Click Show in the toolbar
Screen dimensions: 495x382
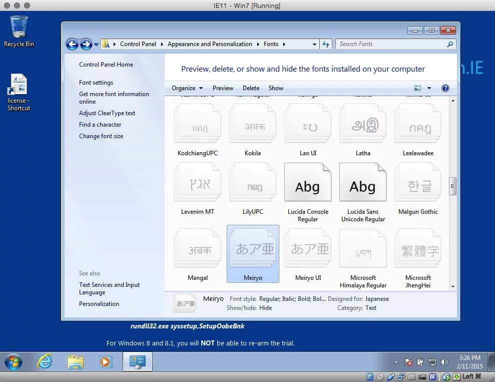tap(276, 88)
